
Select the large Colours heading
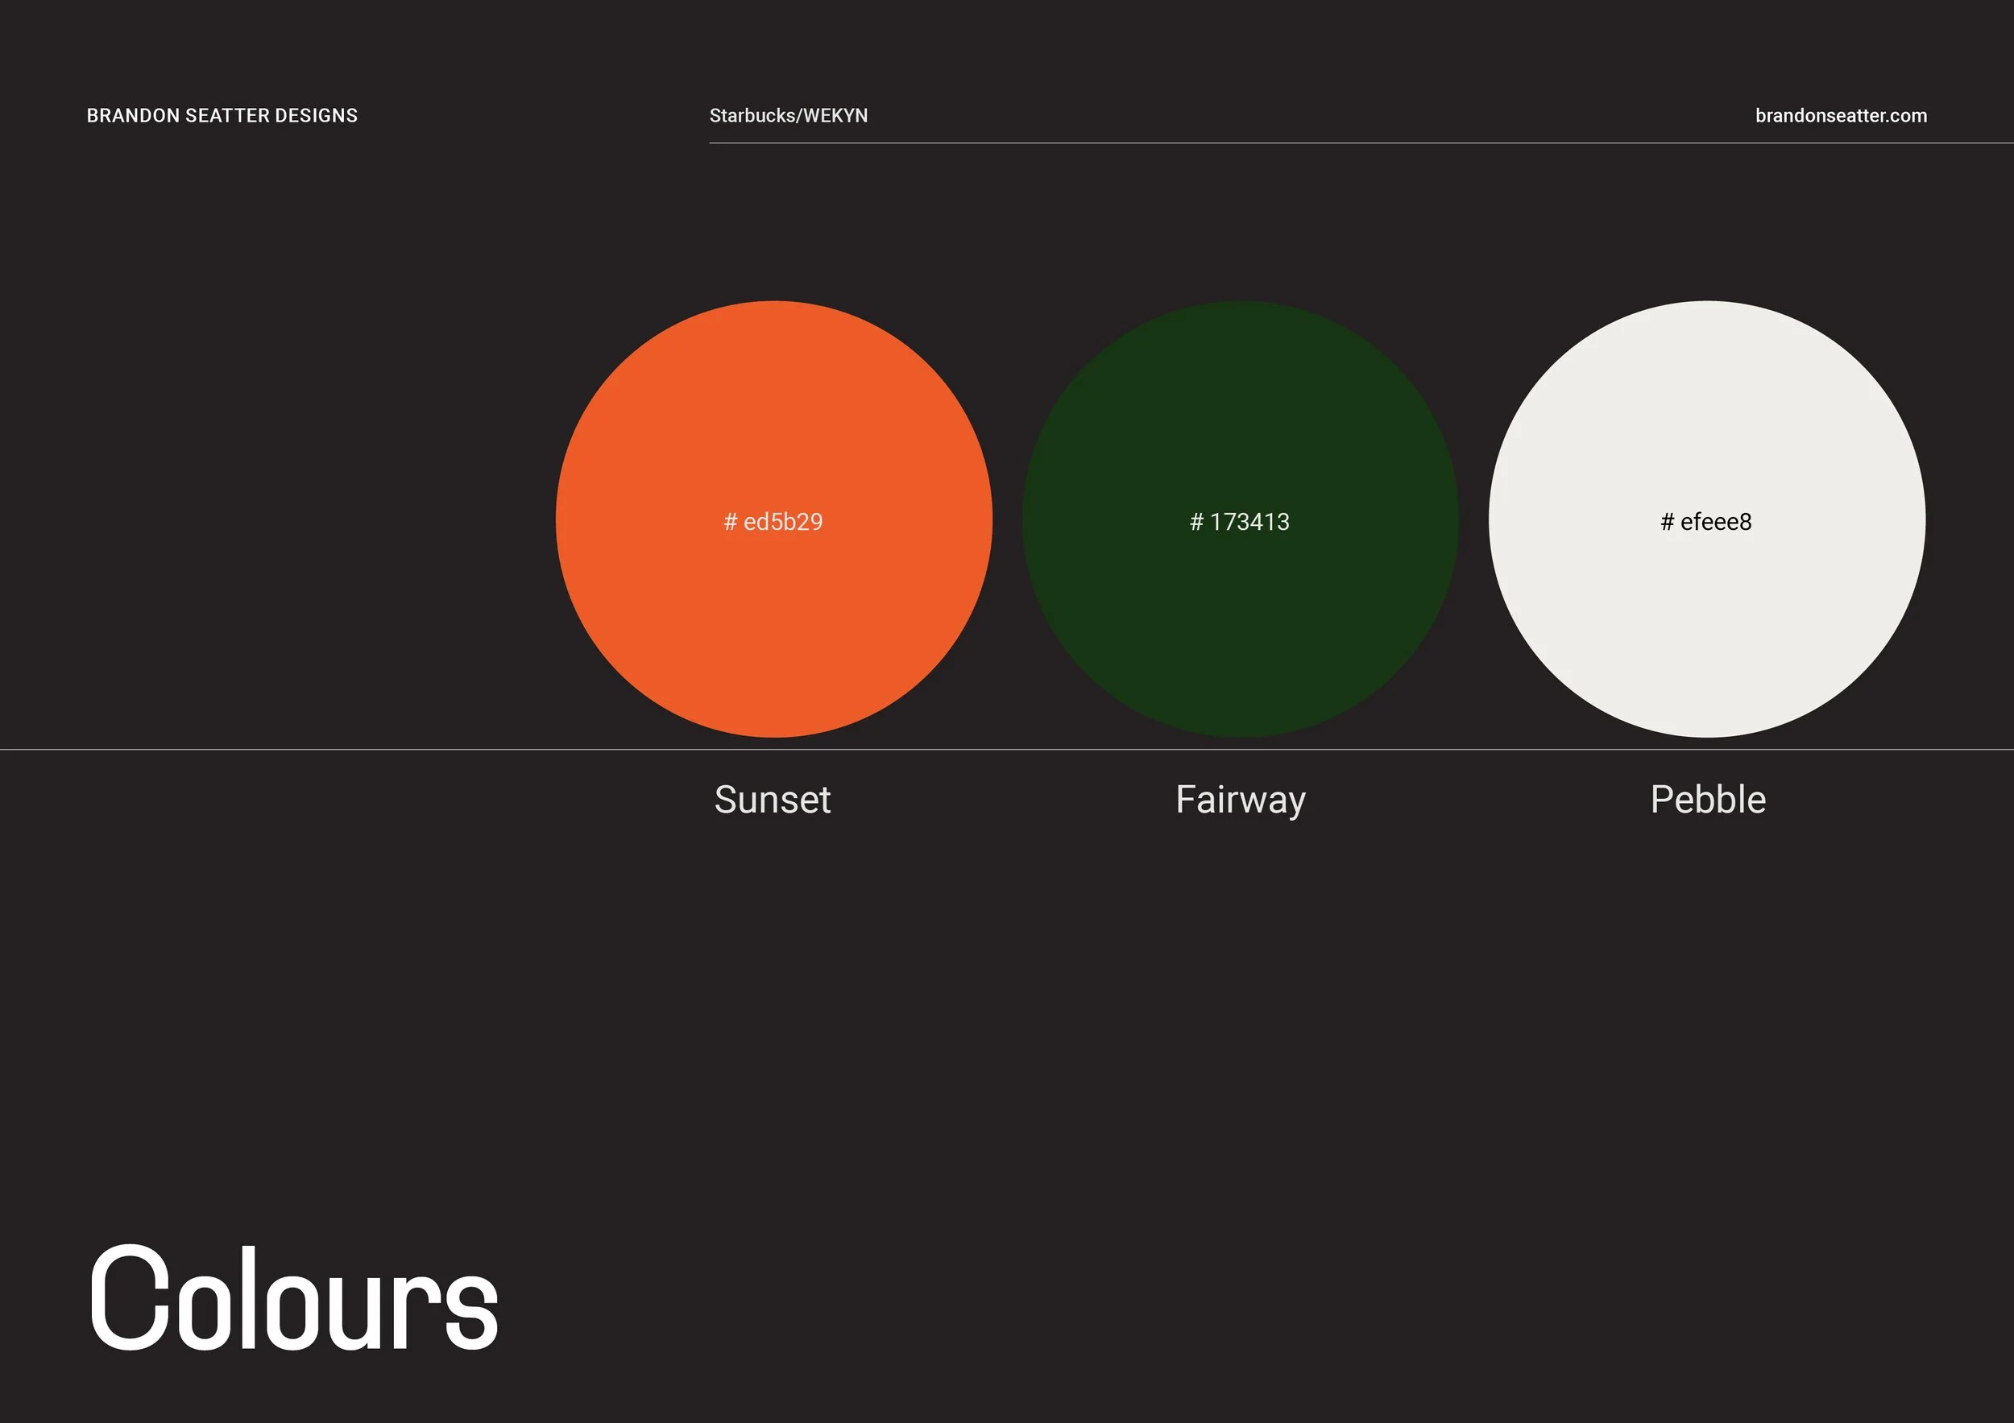[293, 1299]
